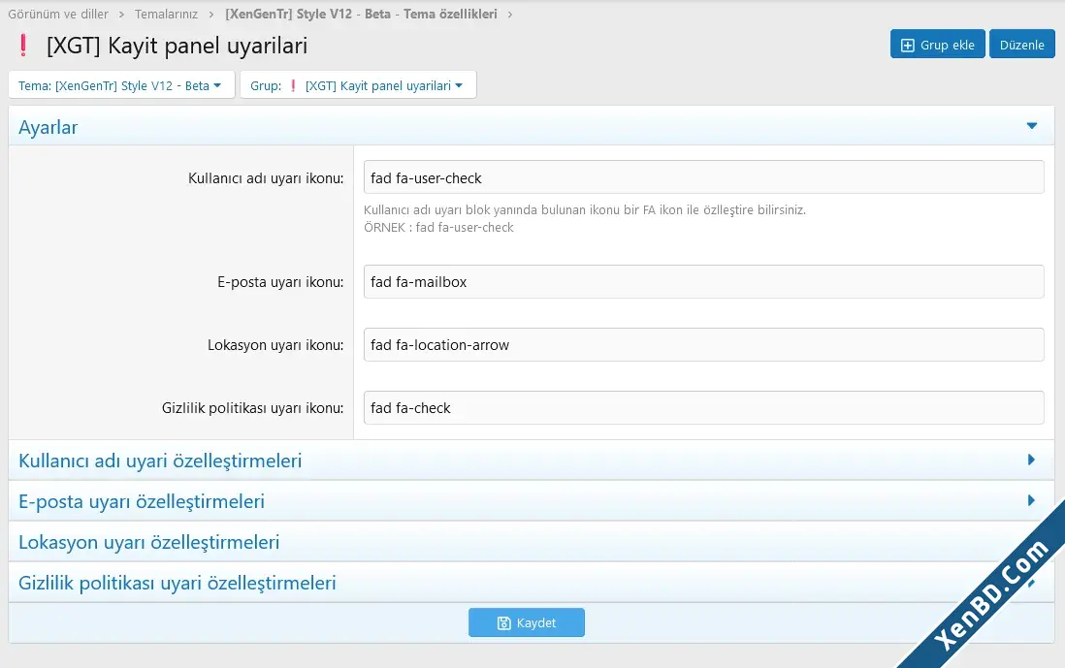Screen dimensions: 1065x668
Task: Click the E-posta uyarı ikonu field
Action: tap(703, 281)
